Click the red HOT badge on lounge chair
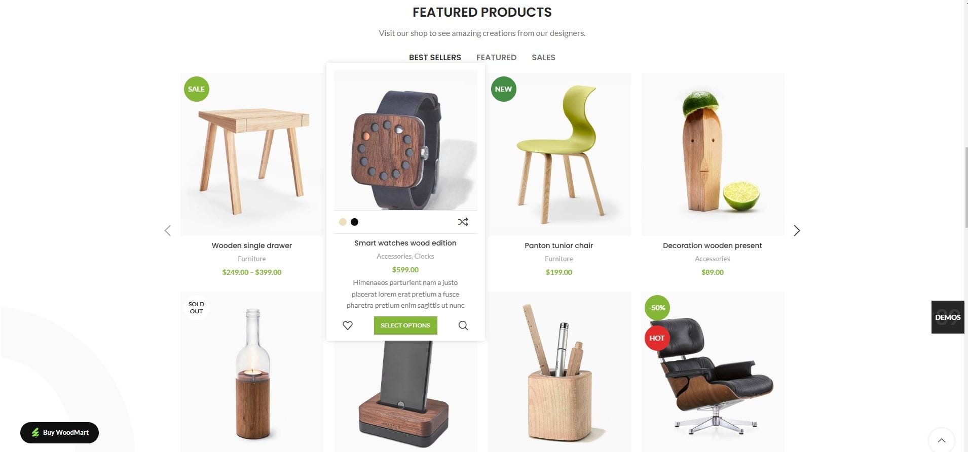Image resolution: width=968 pixels, height=452 pixels. (657, 338)
